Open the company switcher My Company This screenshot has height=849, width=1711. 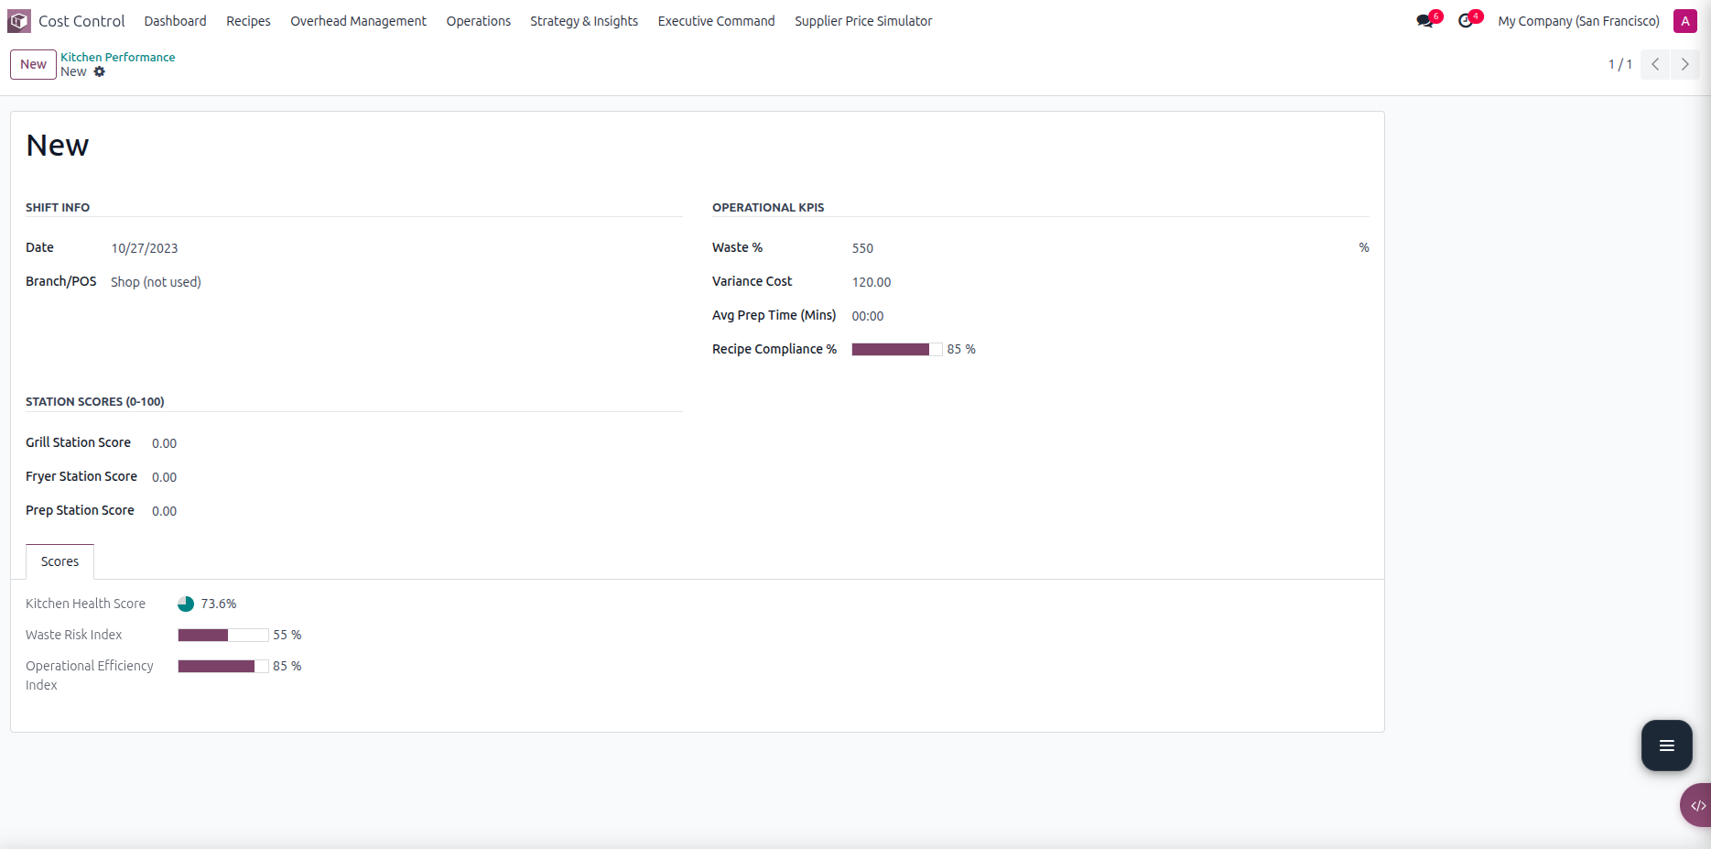click(x=1578, y=21)
